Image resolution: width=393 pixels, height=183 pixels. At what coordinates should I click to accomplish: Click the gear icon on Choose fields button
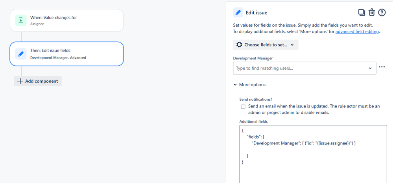[239, 44]
